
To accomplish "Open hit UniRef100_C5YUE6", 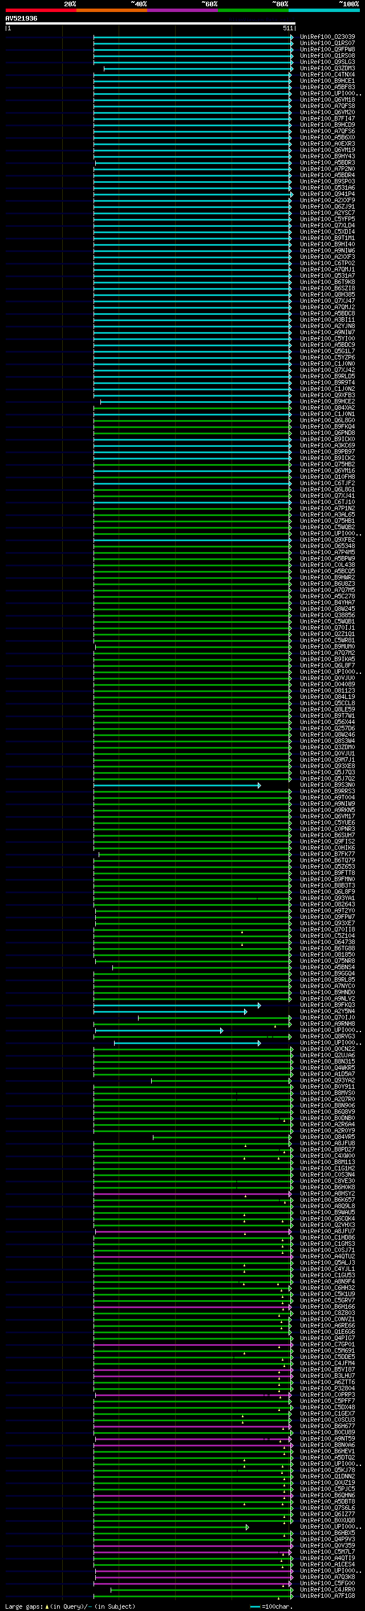I will [327, 822].
